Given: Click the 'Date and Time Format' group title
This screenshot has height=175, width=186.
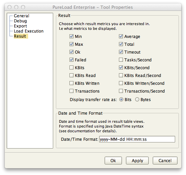Looking at the screenshot, I should [x=80, y=113].
